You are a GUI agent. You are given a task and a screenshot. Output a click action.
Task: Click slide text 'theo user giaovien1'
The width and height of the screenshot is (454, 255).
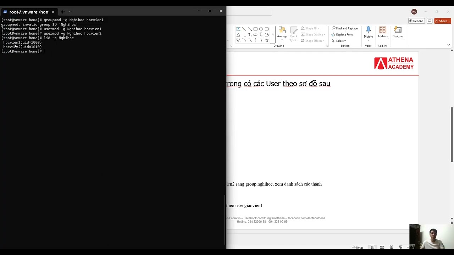click(x=244, y=205)
